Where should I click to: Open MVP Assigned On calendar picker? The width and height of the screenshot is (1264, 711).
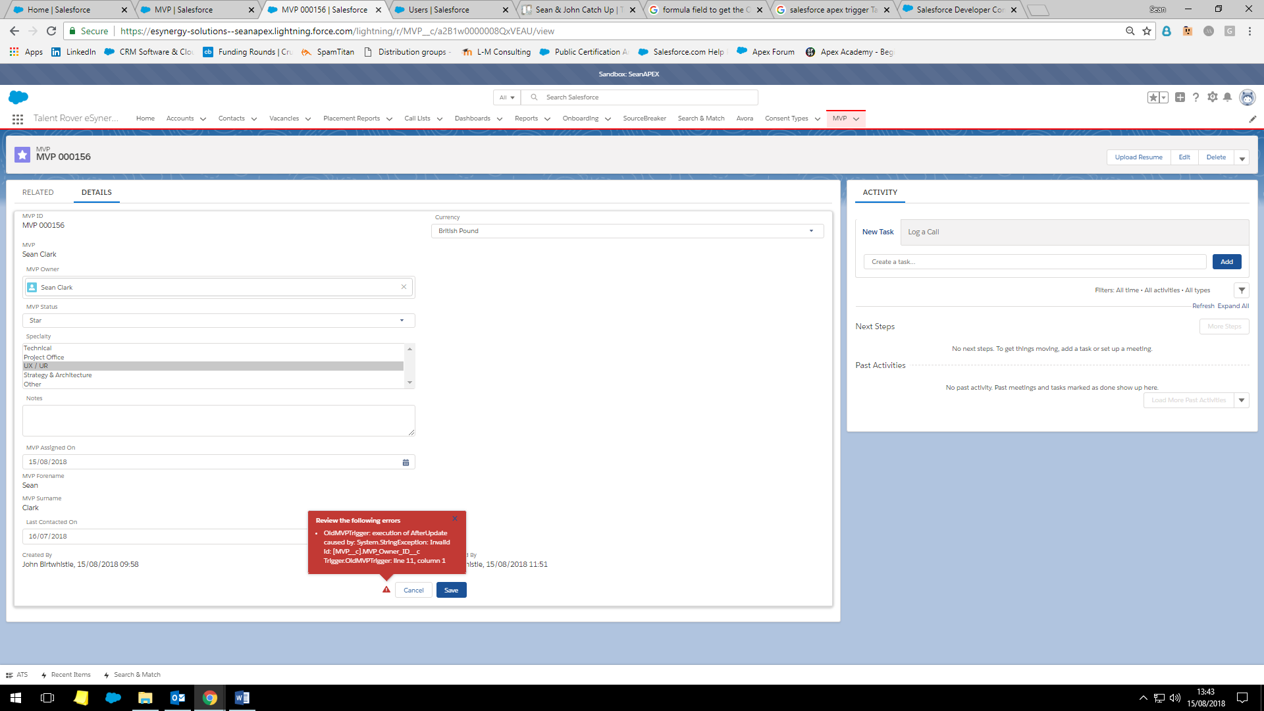406,462
